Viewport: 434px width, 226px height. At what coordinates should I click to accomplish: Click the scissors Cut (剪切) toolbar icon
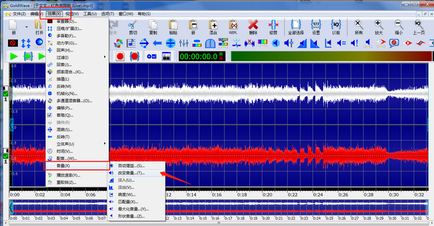click(133, 27)
